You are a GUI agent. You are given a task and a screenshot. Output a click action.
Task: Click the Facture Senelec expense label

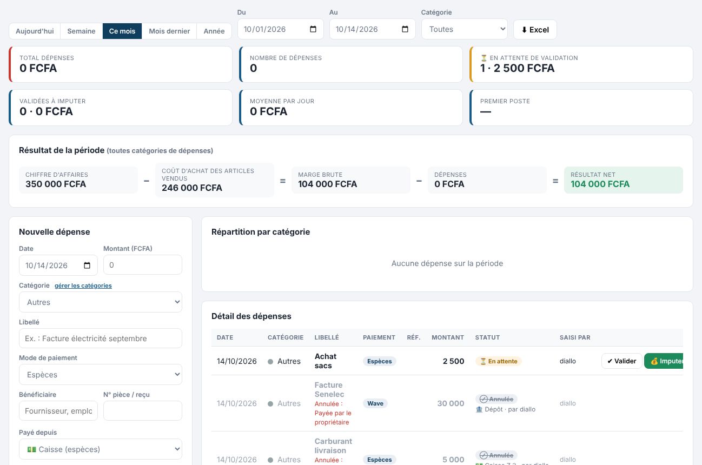pyautogui.click(x=329, y=390)
